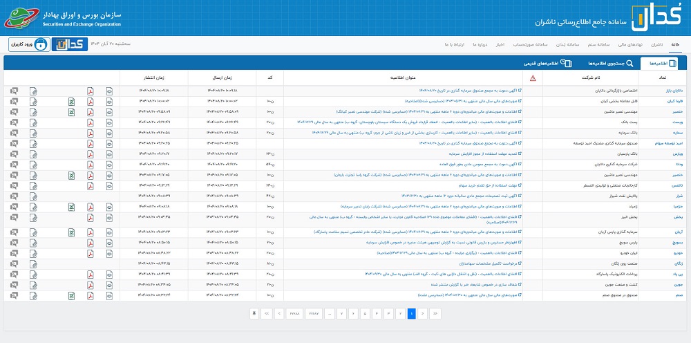Open the ناشران navigation menu item
This screenshot has height=343, width=691.
pos(656,44)
